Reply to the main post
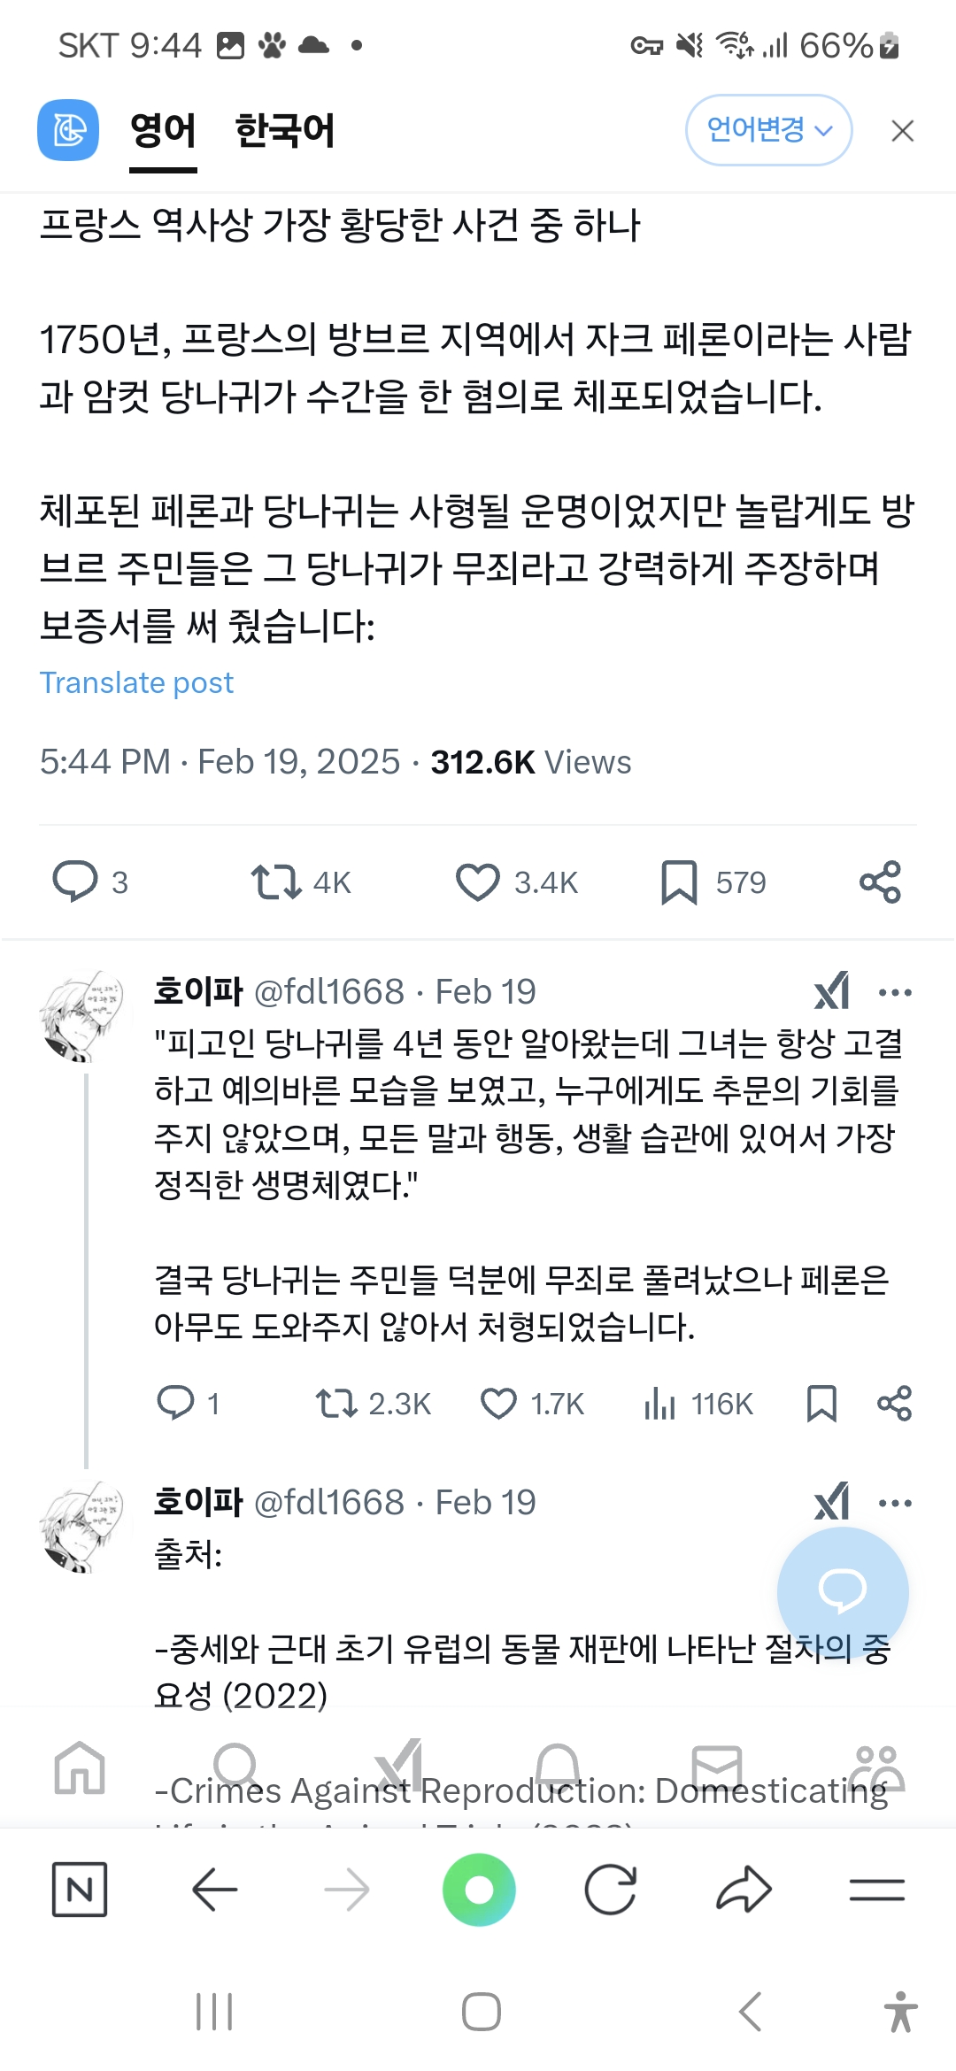The width and height of the screenshot is (956, 2071). pos(75,882)
